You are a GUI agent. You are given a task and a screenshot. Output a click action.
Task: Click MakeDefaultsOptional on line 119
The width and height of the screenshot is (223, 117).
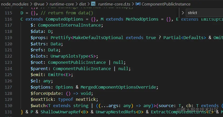98,38
